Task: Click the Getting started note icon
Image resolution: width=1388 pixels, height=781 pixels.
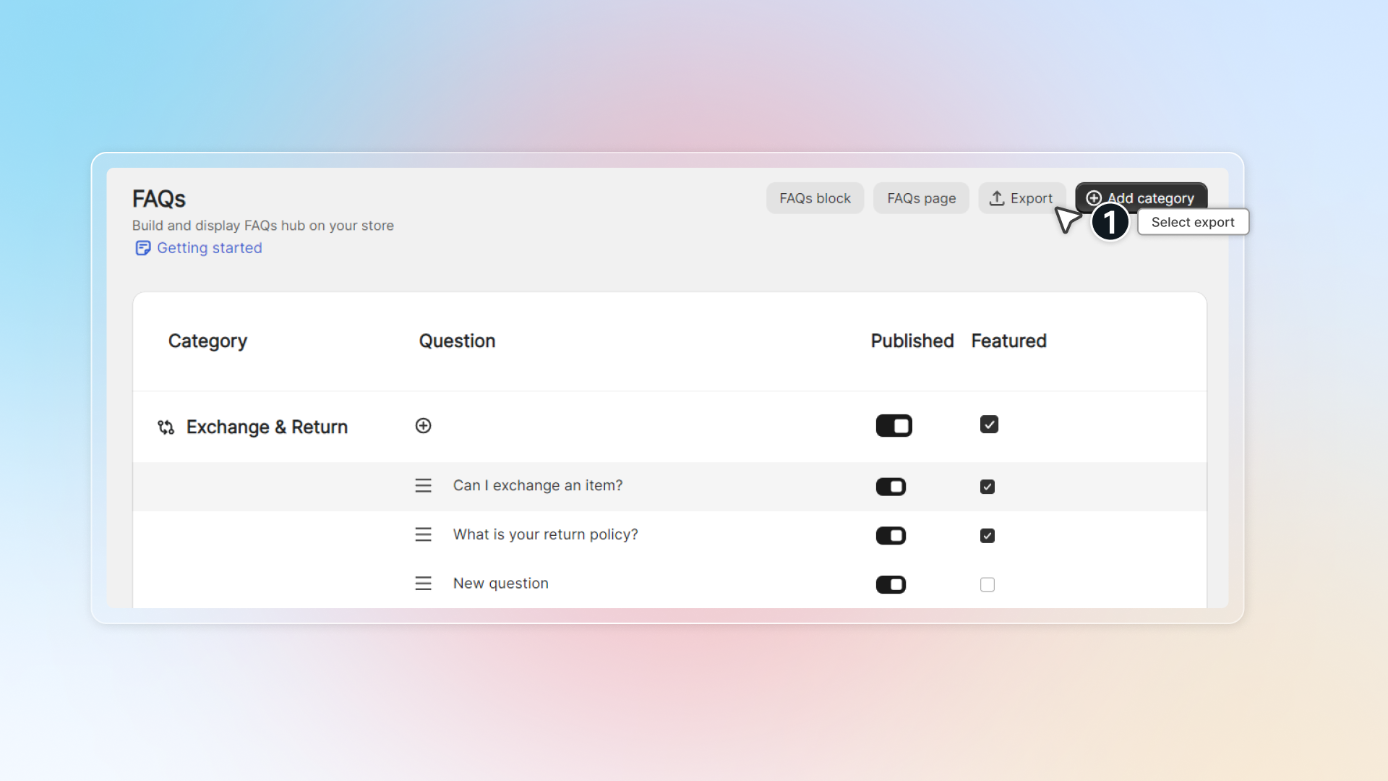Action: [x=142, y=248]
